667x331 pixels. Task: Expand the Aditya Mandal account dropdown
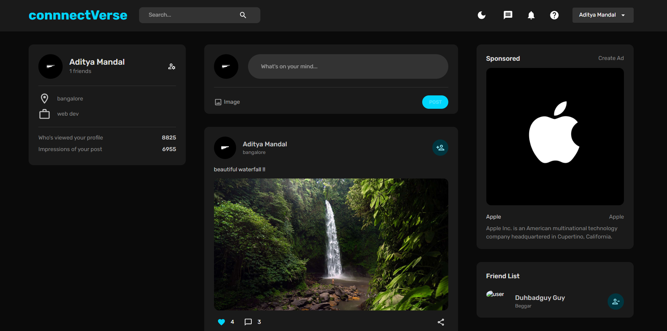[603, 15]
